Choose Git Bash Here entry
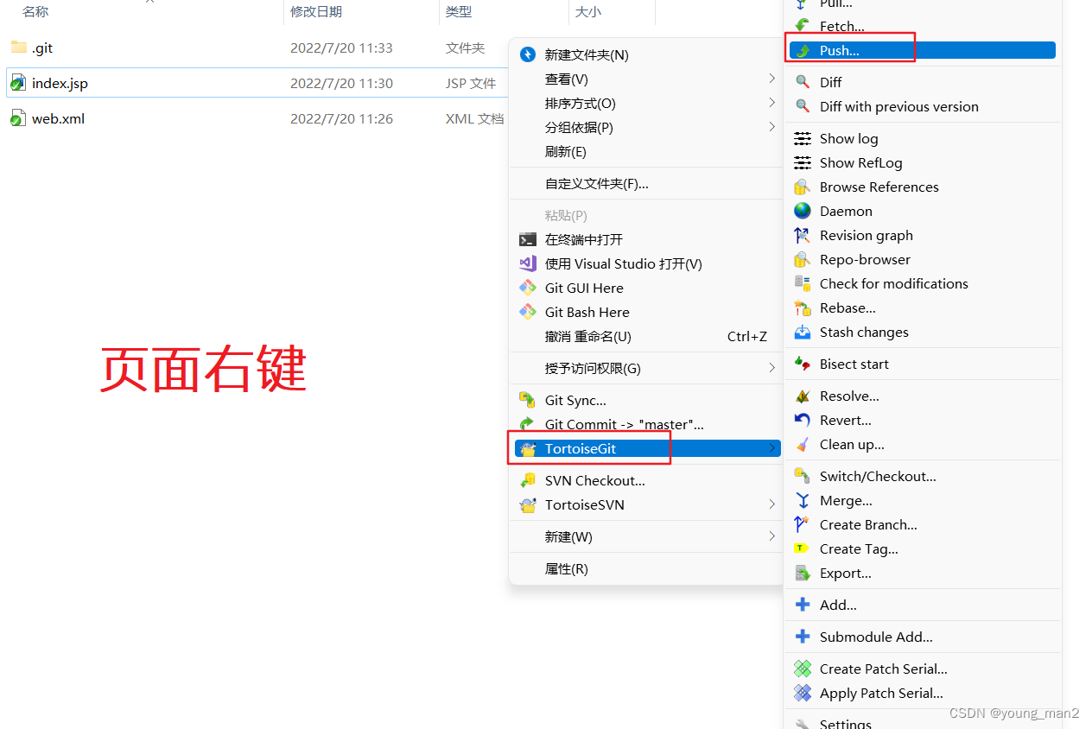The width and height of the screenshot is (1092, 729). pos(647,312)
